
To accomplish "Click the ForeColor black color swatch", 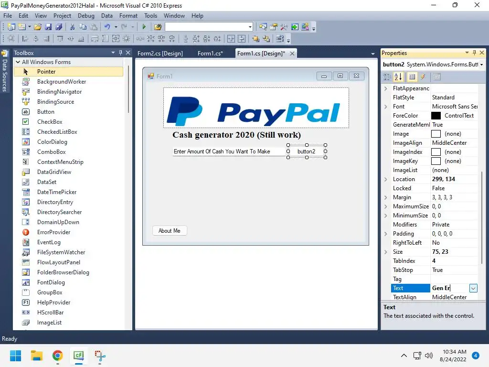I will pos(436,116).
